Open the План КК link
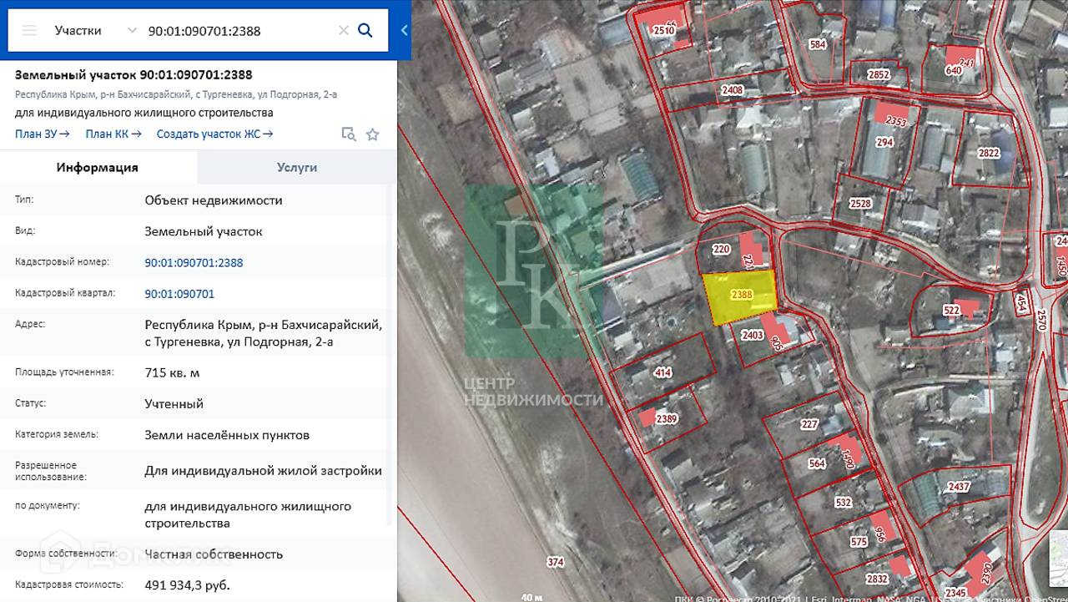 tap(113, 134)
